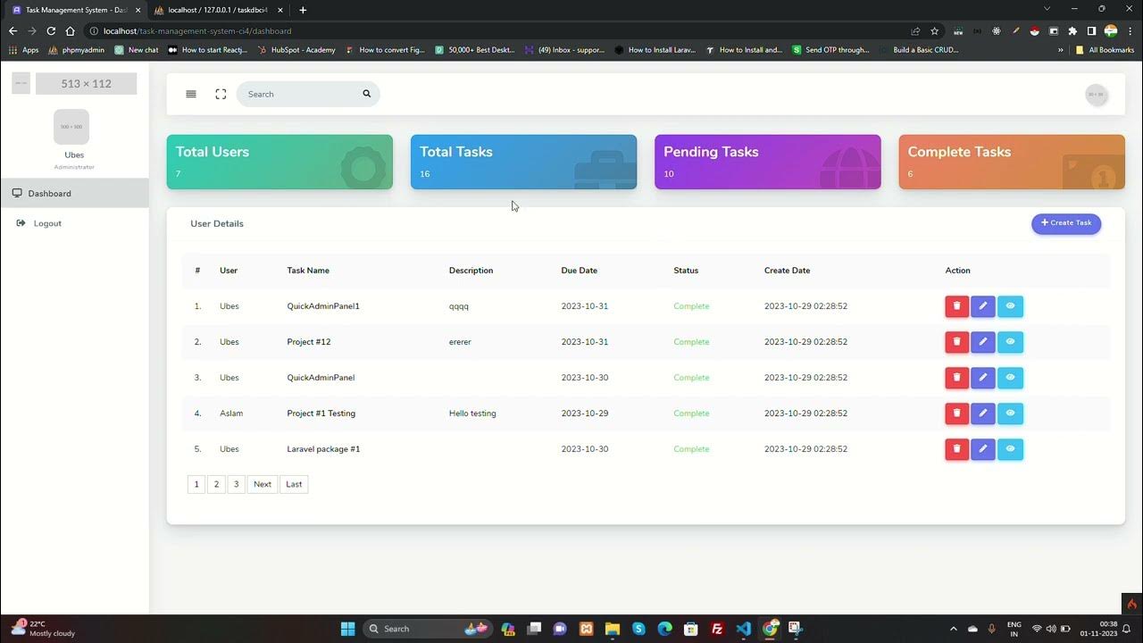Screen dimensions: 1143x643
Task: View the QuickAdminPanel task in row 3
Action: 1010,378
